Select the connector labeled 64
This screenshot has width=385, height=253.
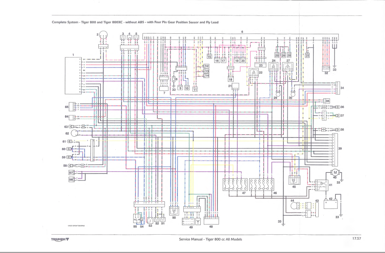pyautogui.click(x=72, y=118)
